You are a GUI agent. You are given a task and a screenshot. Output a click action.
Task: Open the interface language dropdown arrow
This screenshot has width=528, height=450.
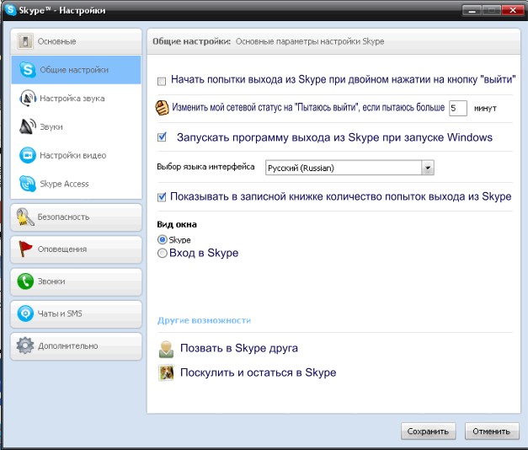428,168
